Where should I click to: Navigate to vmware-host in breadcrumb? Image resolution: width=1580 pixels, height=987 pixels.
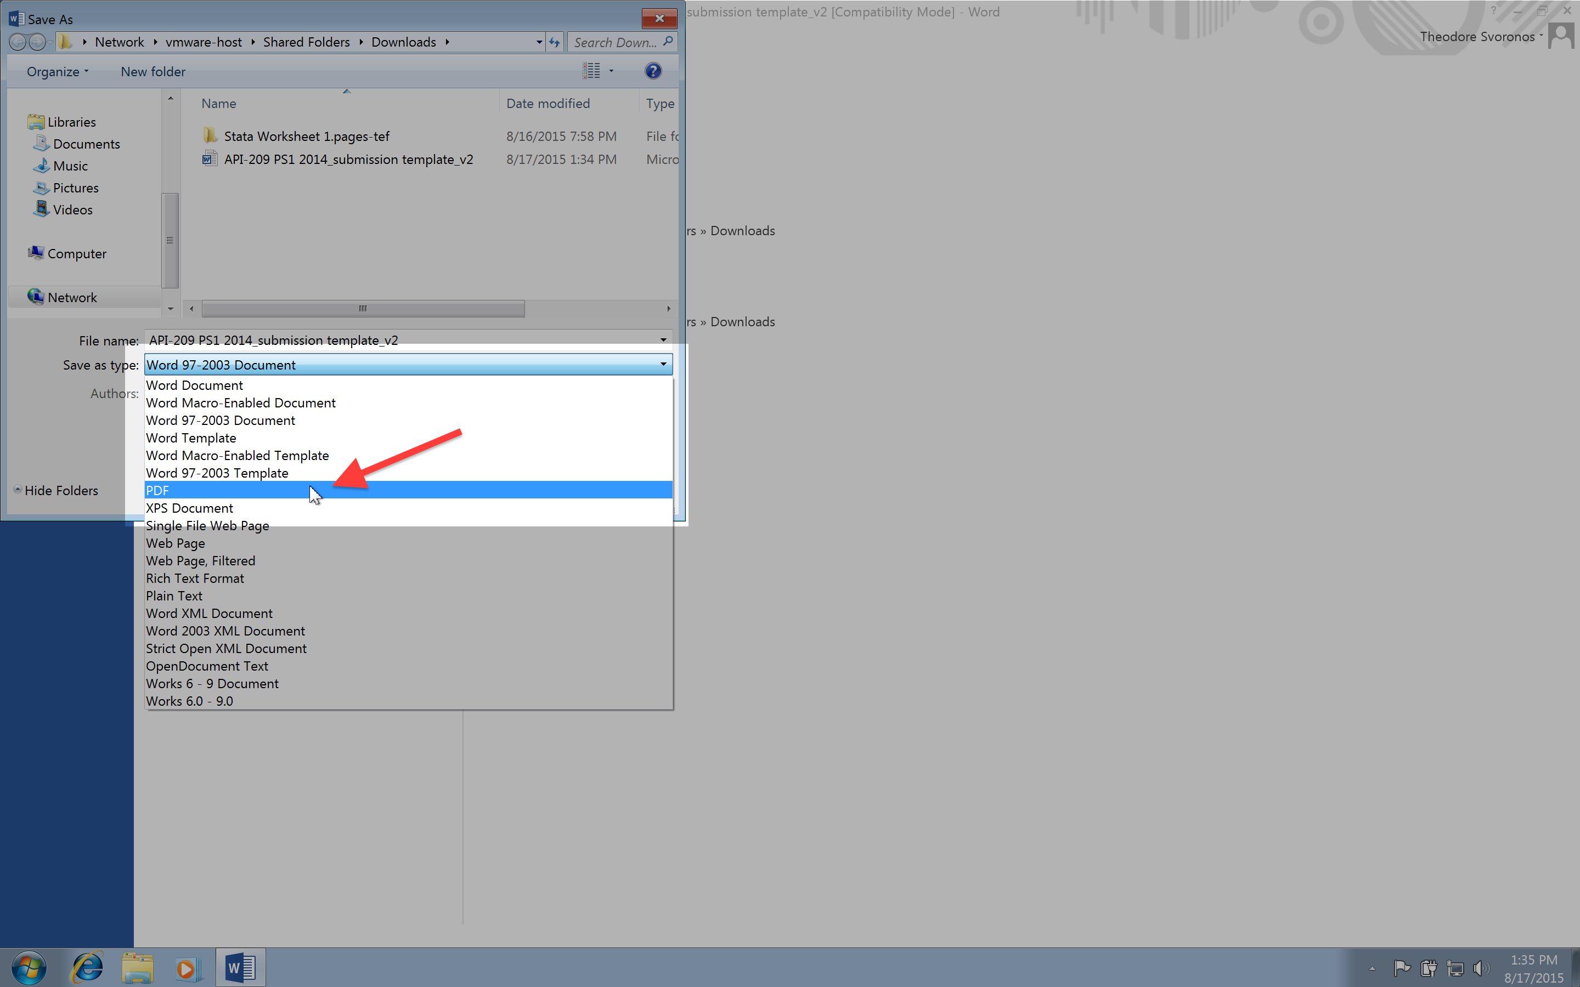[204, 42]
